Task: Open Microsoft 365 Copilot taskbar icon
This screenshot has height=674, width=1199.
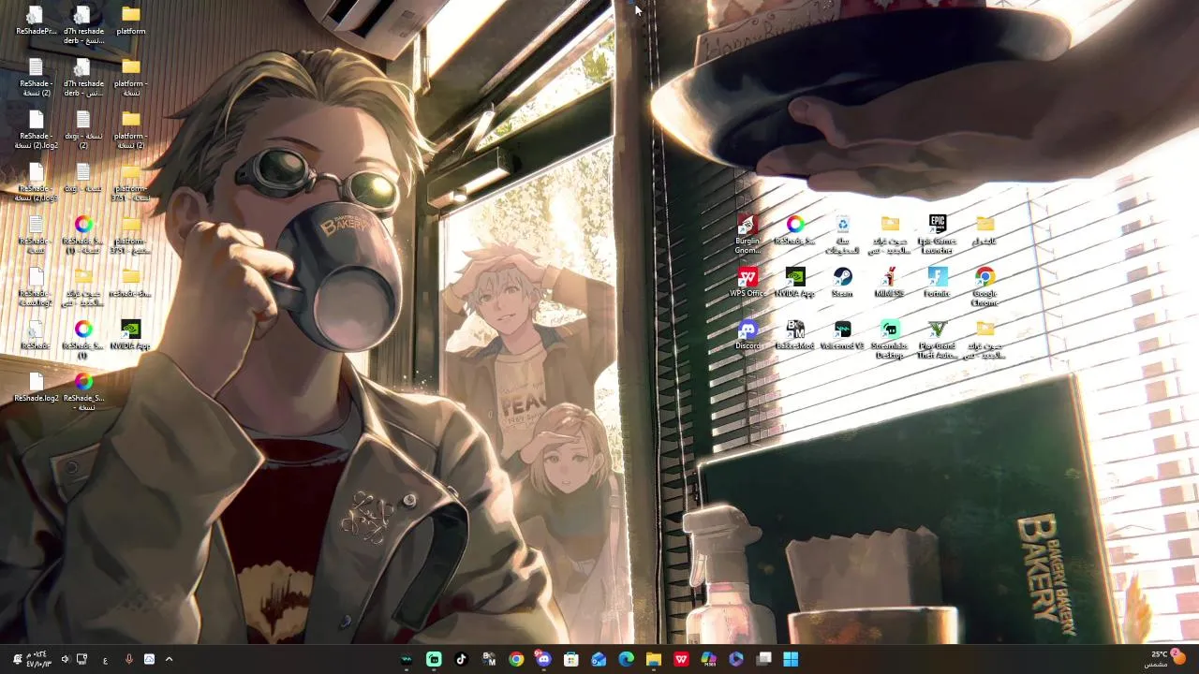Action: pyautogui.click(x=709, y=659)
